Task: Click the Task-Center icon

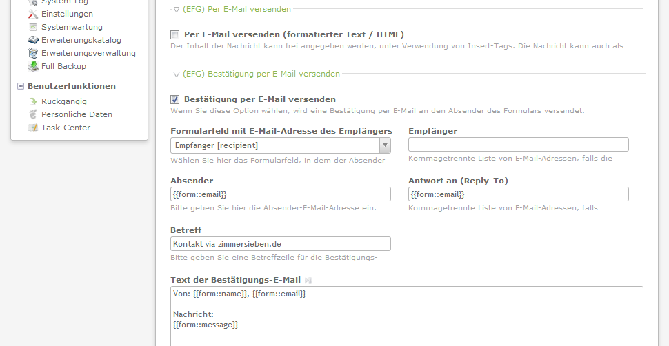Action: click(x=33, y=128)
